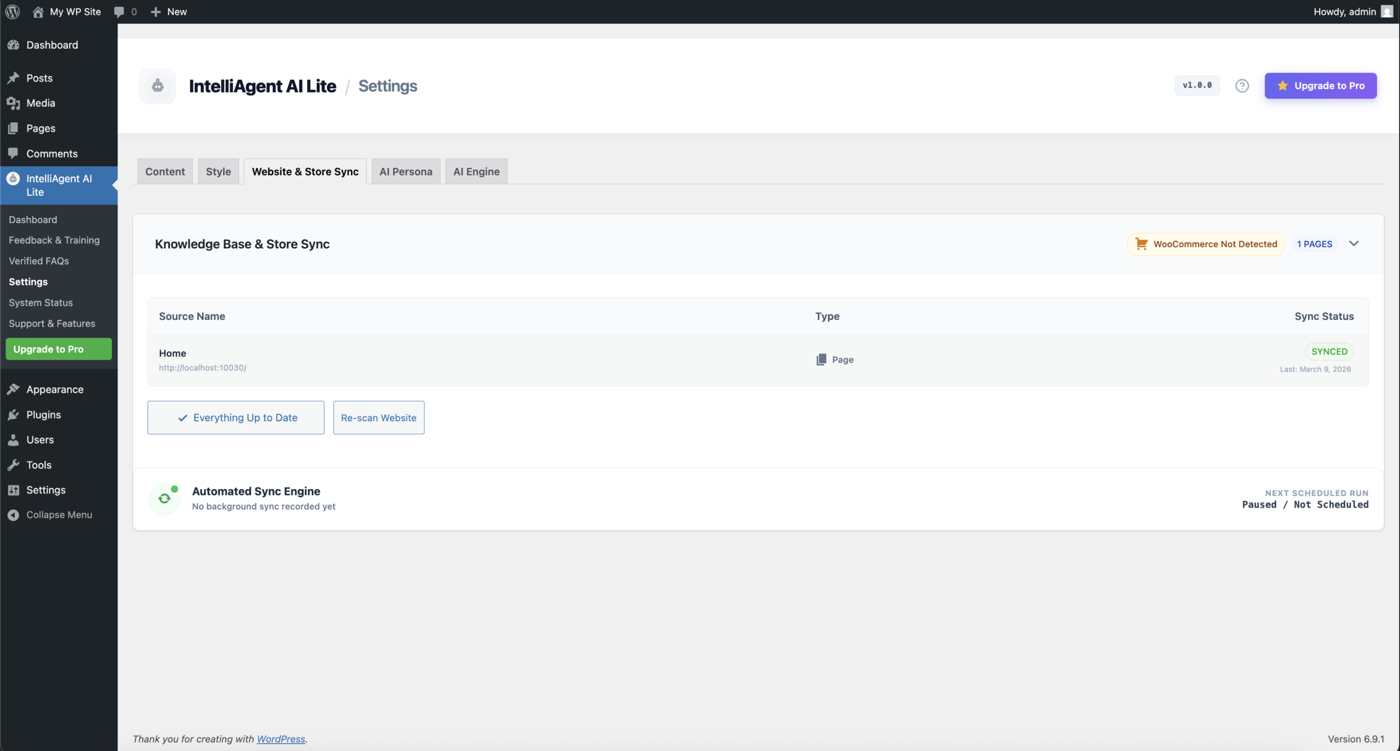The width and height of the screenshot is (1400, 751).
Task: Expand the 1 PAGES dropdown chevron
Action: (1355, 243)
